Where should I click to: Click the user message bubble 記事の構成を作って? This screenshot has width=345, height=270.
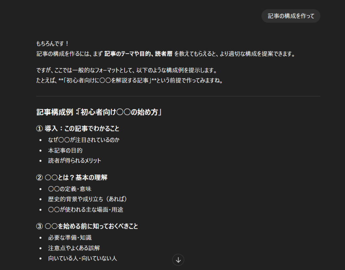[291, 16]
